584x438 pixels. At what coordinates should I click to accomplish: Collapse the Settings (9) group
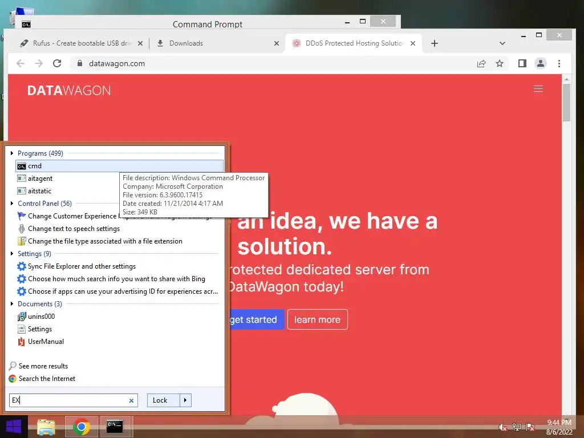coord(13,254)
